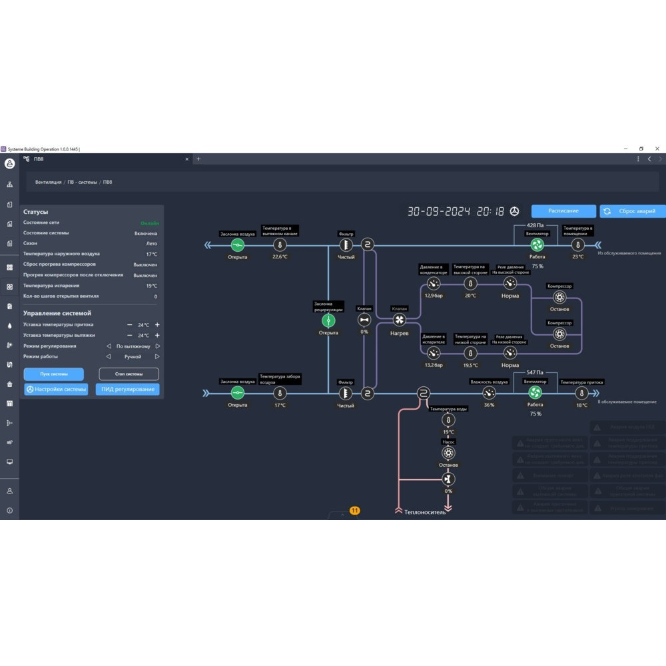Switch Режим работы to previous option

[109, 357]
